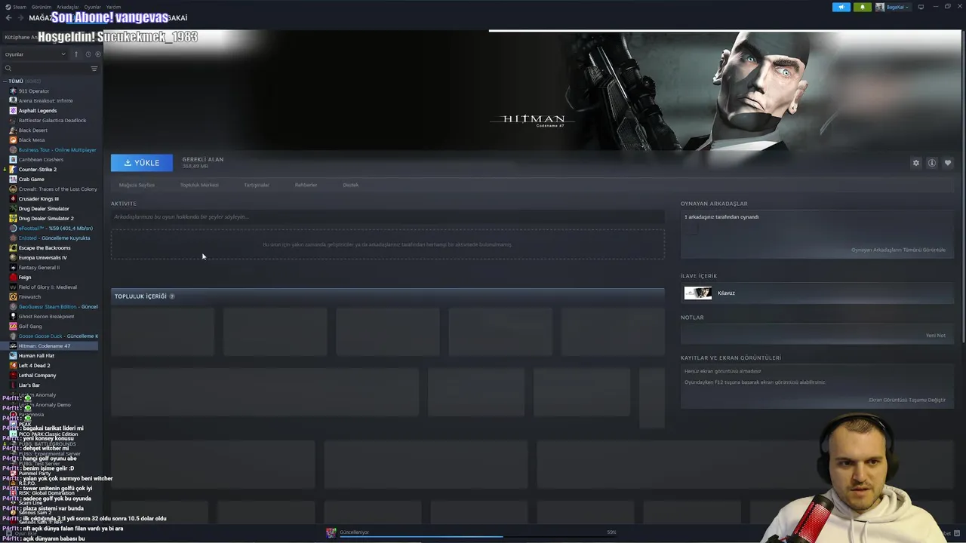
Task: Click the Feign game icon
Action: coord(13,278)
